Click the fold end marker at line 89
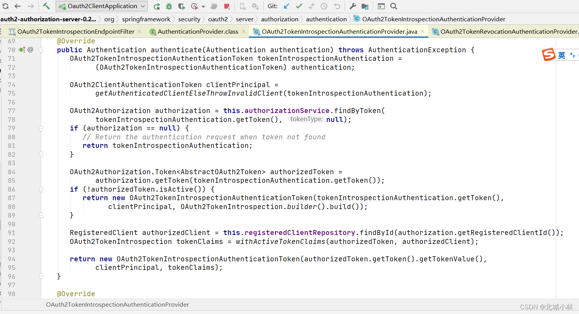Screen dimensions: 579x314 [41, 215]
